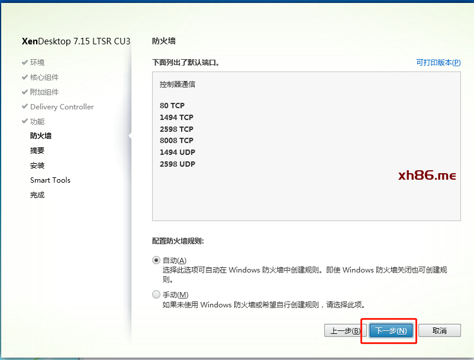The width and height of the screenshot is (474, 360).
Task: Select the checkmark beside 附加组件
Action: (x=24, y=92)
